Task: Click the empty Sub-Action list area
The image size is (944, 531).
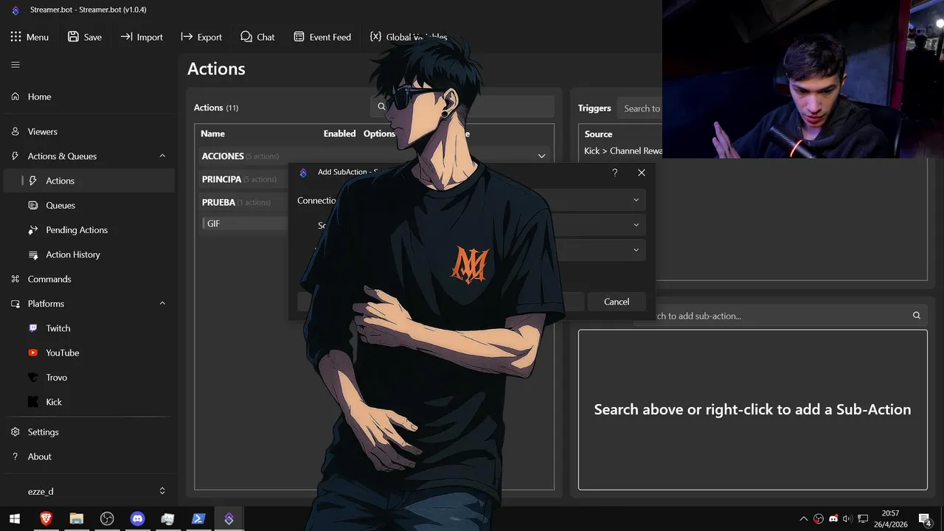Action: coord(752,409)
